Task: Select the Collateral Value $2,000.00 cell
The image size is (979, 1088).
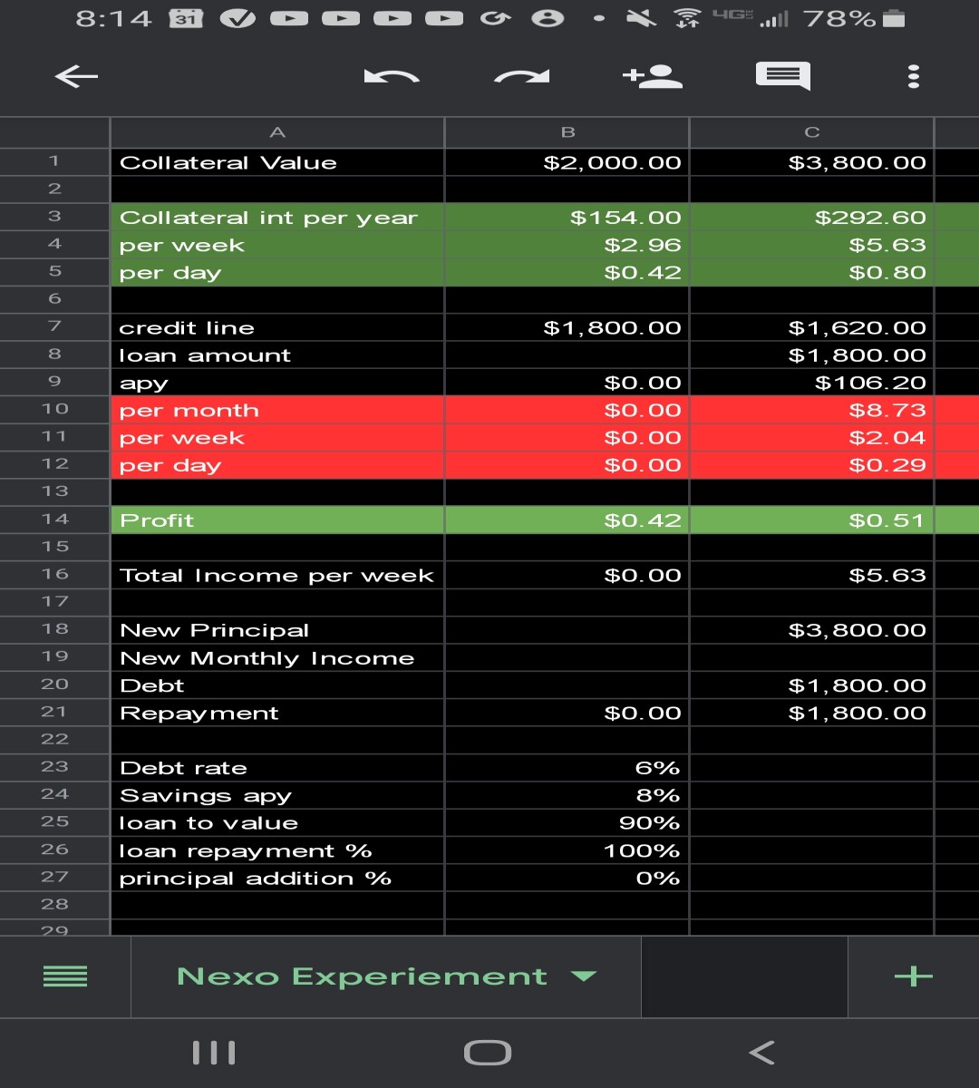Action: (567, 162)
